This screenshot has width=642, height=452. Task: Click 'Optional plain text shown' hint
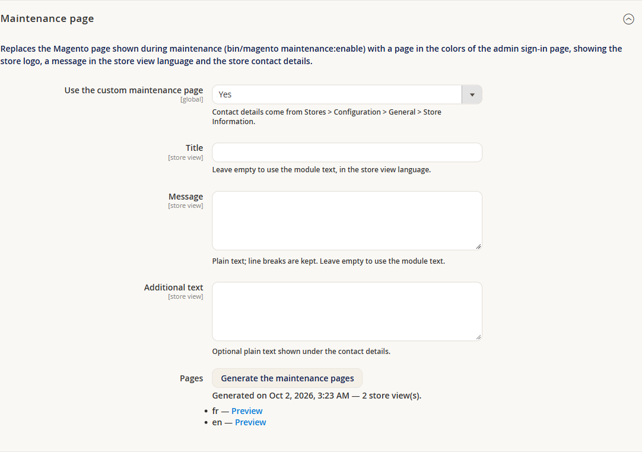[301, 351]
